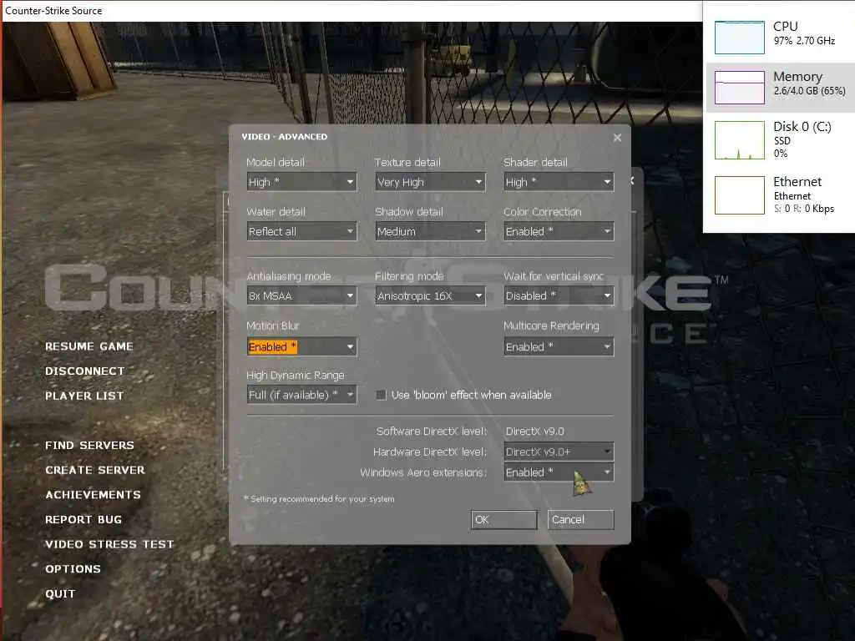Close the Video Advanced dialog
The width and height of the screenshot is (855, 641).
(617, 138)
